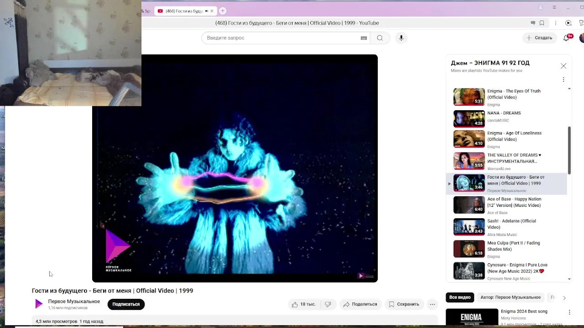Click the user avatar at the top right

582,38
